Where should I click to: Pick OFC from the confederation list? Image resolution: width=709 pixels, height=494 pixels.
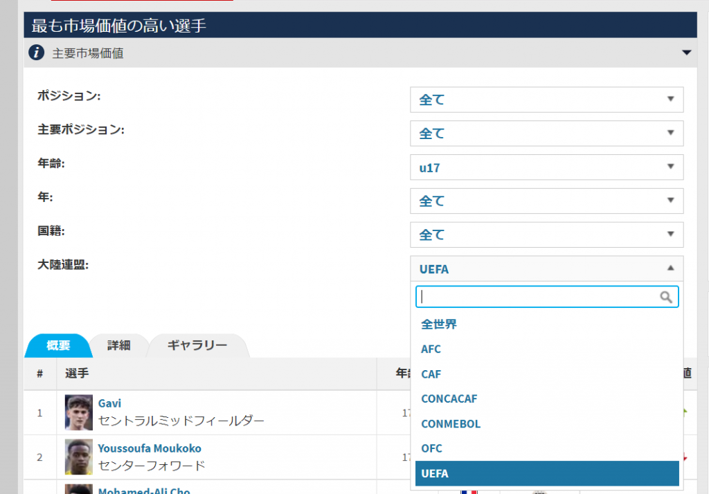pos(431,449)
